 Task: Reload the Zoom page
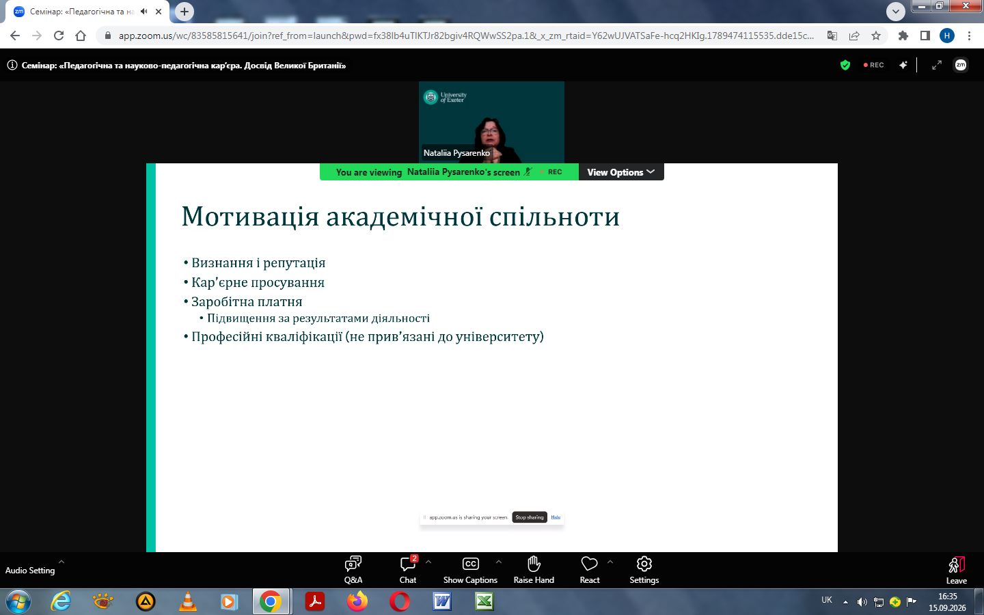59,36
